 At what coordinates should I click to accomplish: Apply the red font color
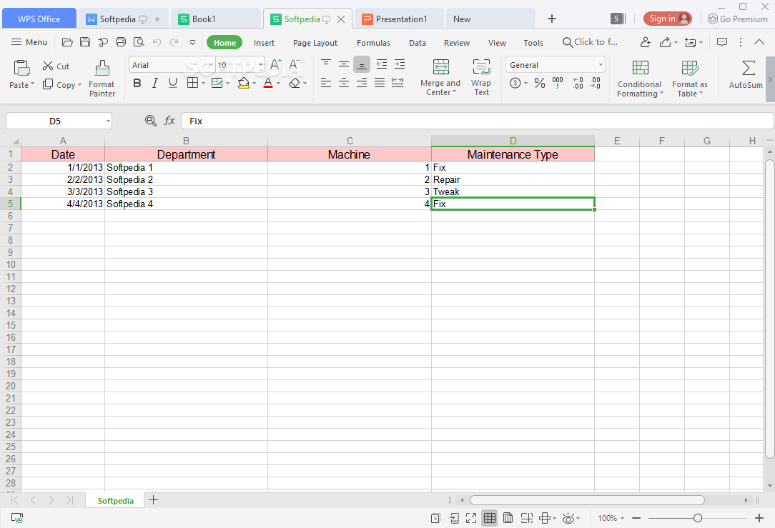[x=268, y=83]
